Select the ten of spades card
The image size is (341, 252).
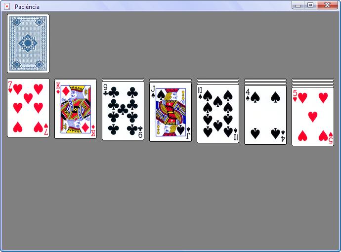217,114
